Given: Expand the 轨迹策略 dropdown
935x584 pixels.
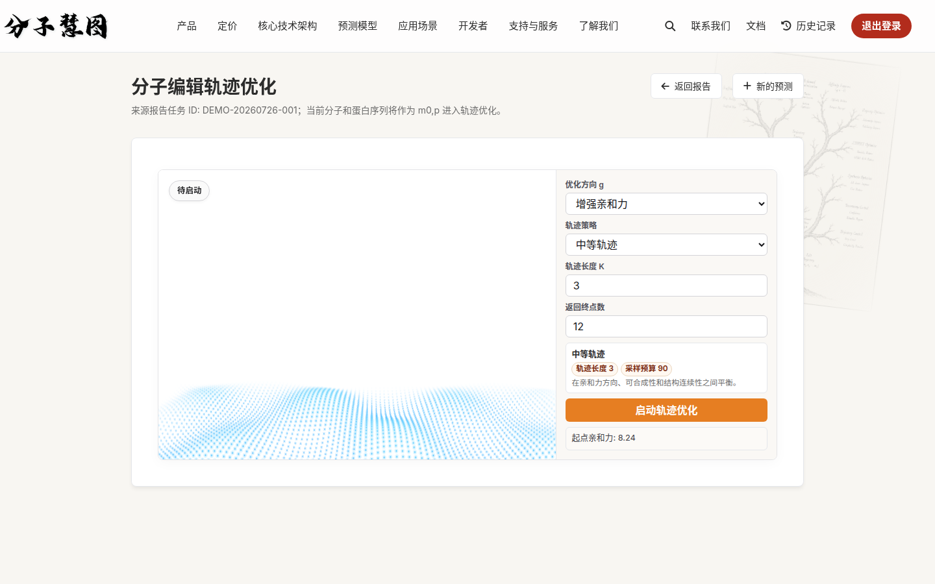Looking at the screenshot, I should click(666, 245).
